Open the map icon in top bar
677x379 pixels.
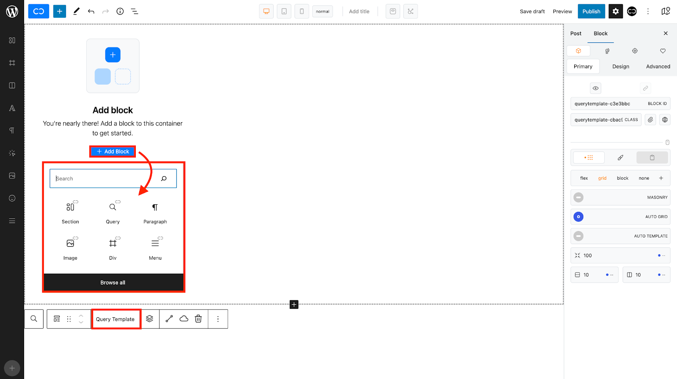click(666, 11)
